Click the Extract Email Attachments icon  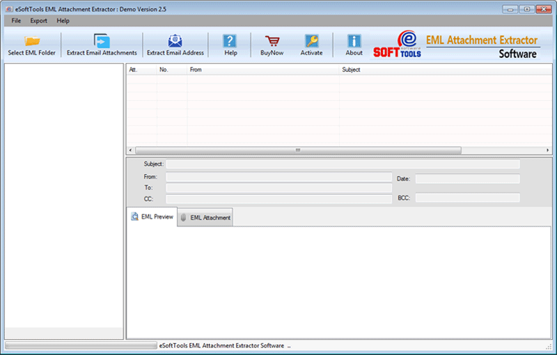[102, 41]
